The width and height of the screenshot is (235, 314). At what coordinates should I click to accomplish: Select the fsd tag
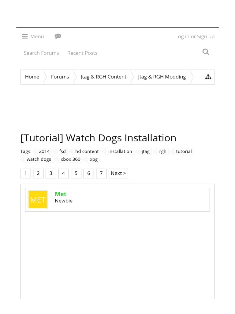(61, 151)
